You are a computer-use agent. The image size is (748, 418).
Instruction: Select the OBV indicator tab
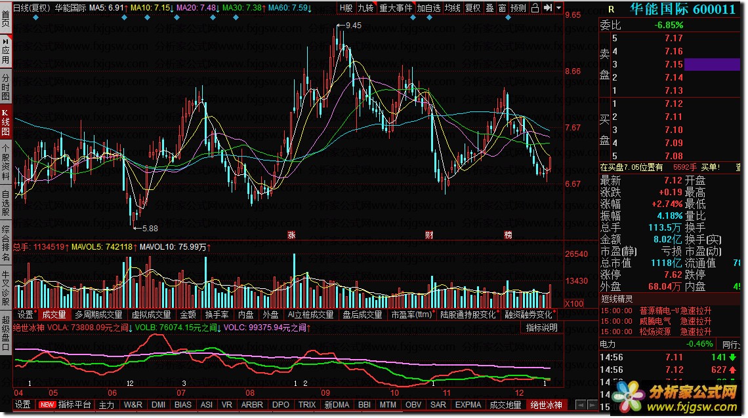pyautogui.click(x=413, y=405)
